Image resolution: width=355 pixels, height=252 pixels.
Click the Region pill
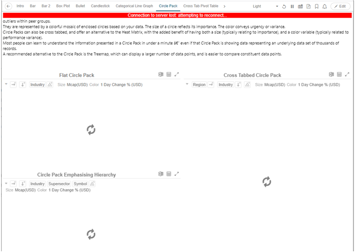(199, 85)
